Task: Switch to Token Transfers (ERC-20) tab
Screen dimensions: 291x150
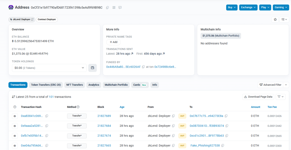Action: 46,85
